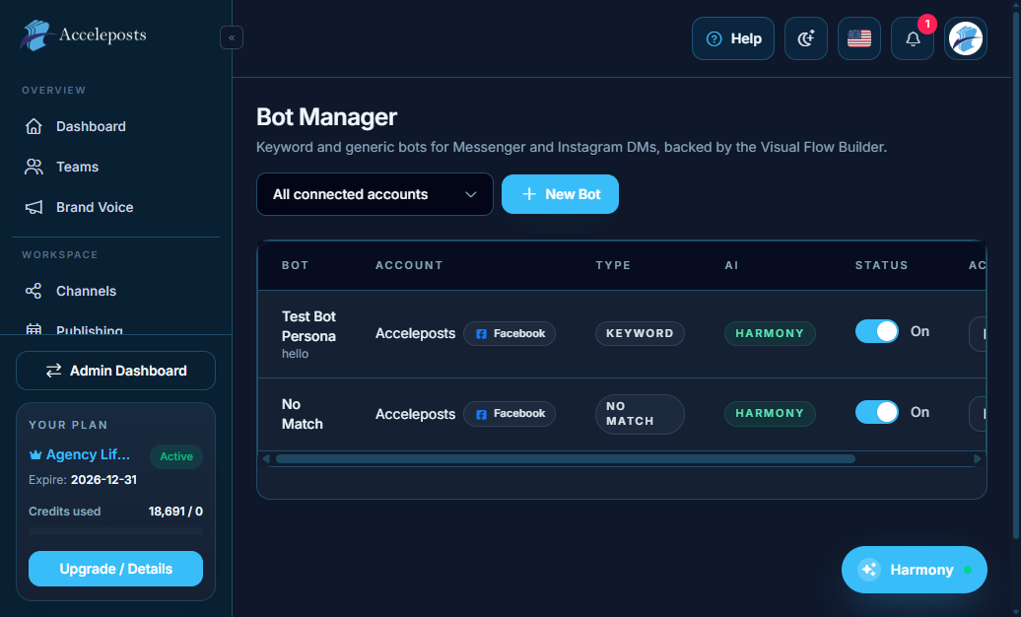Turn off Test Bot Persona status toggle

[x=877, y=331]
